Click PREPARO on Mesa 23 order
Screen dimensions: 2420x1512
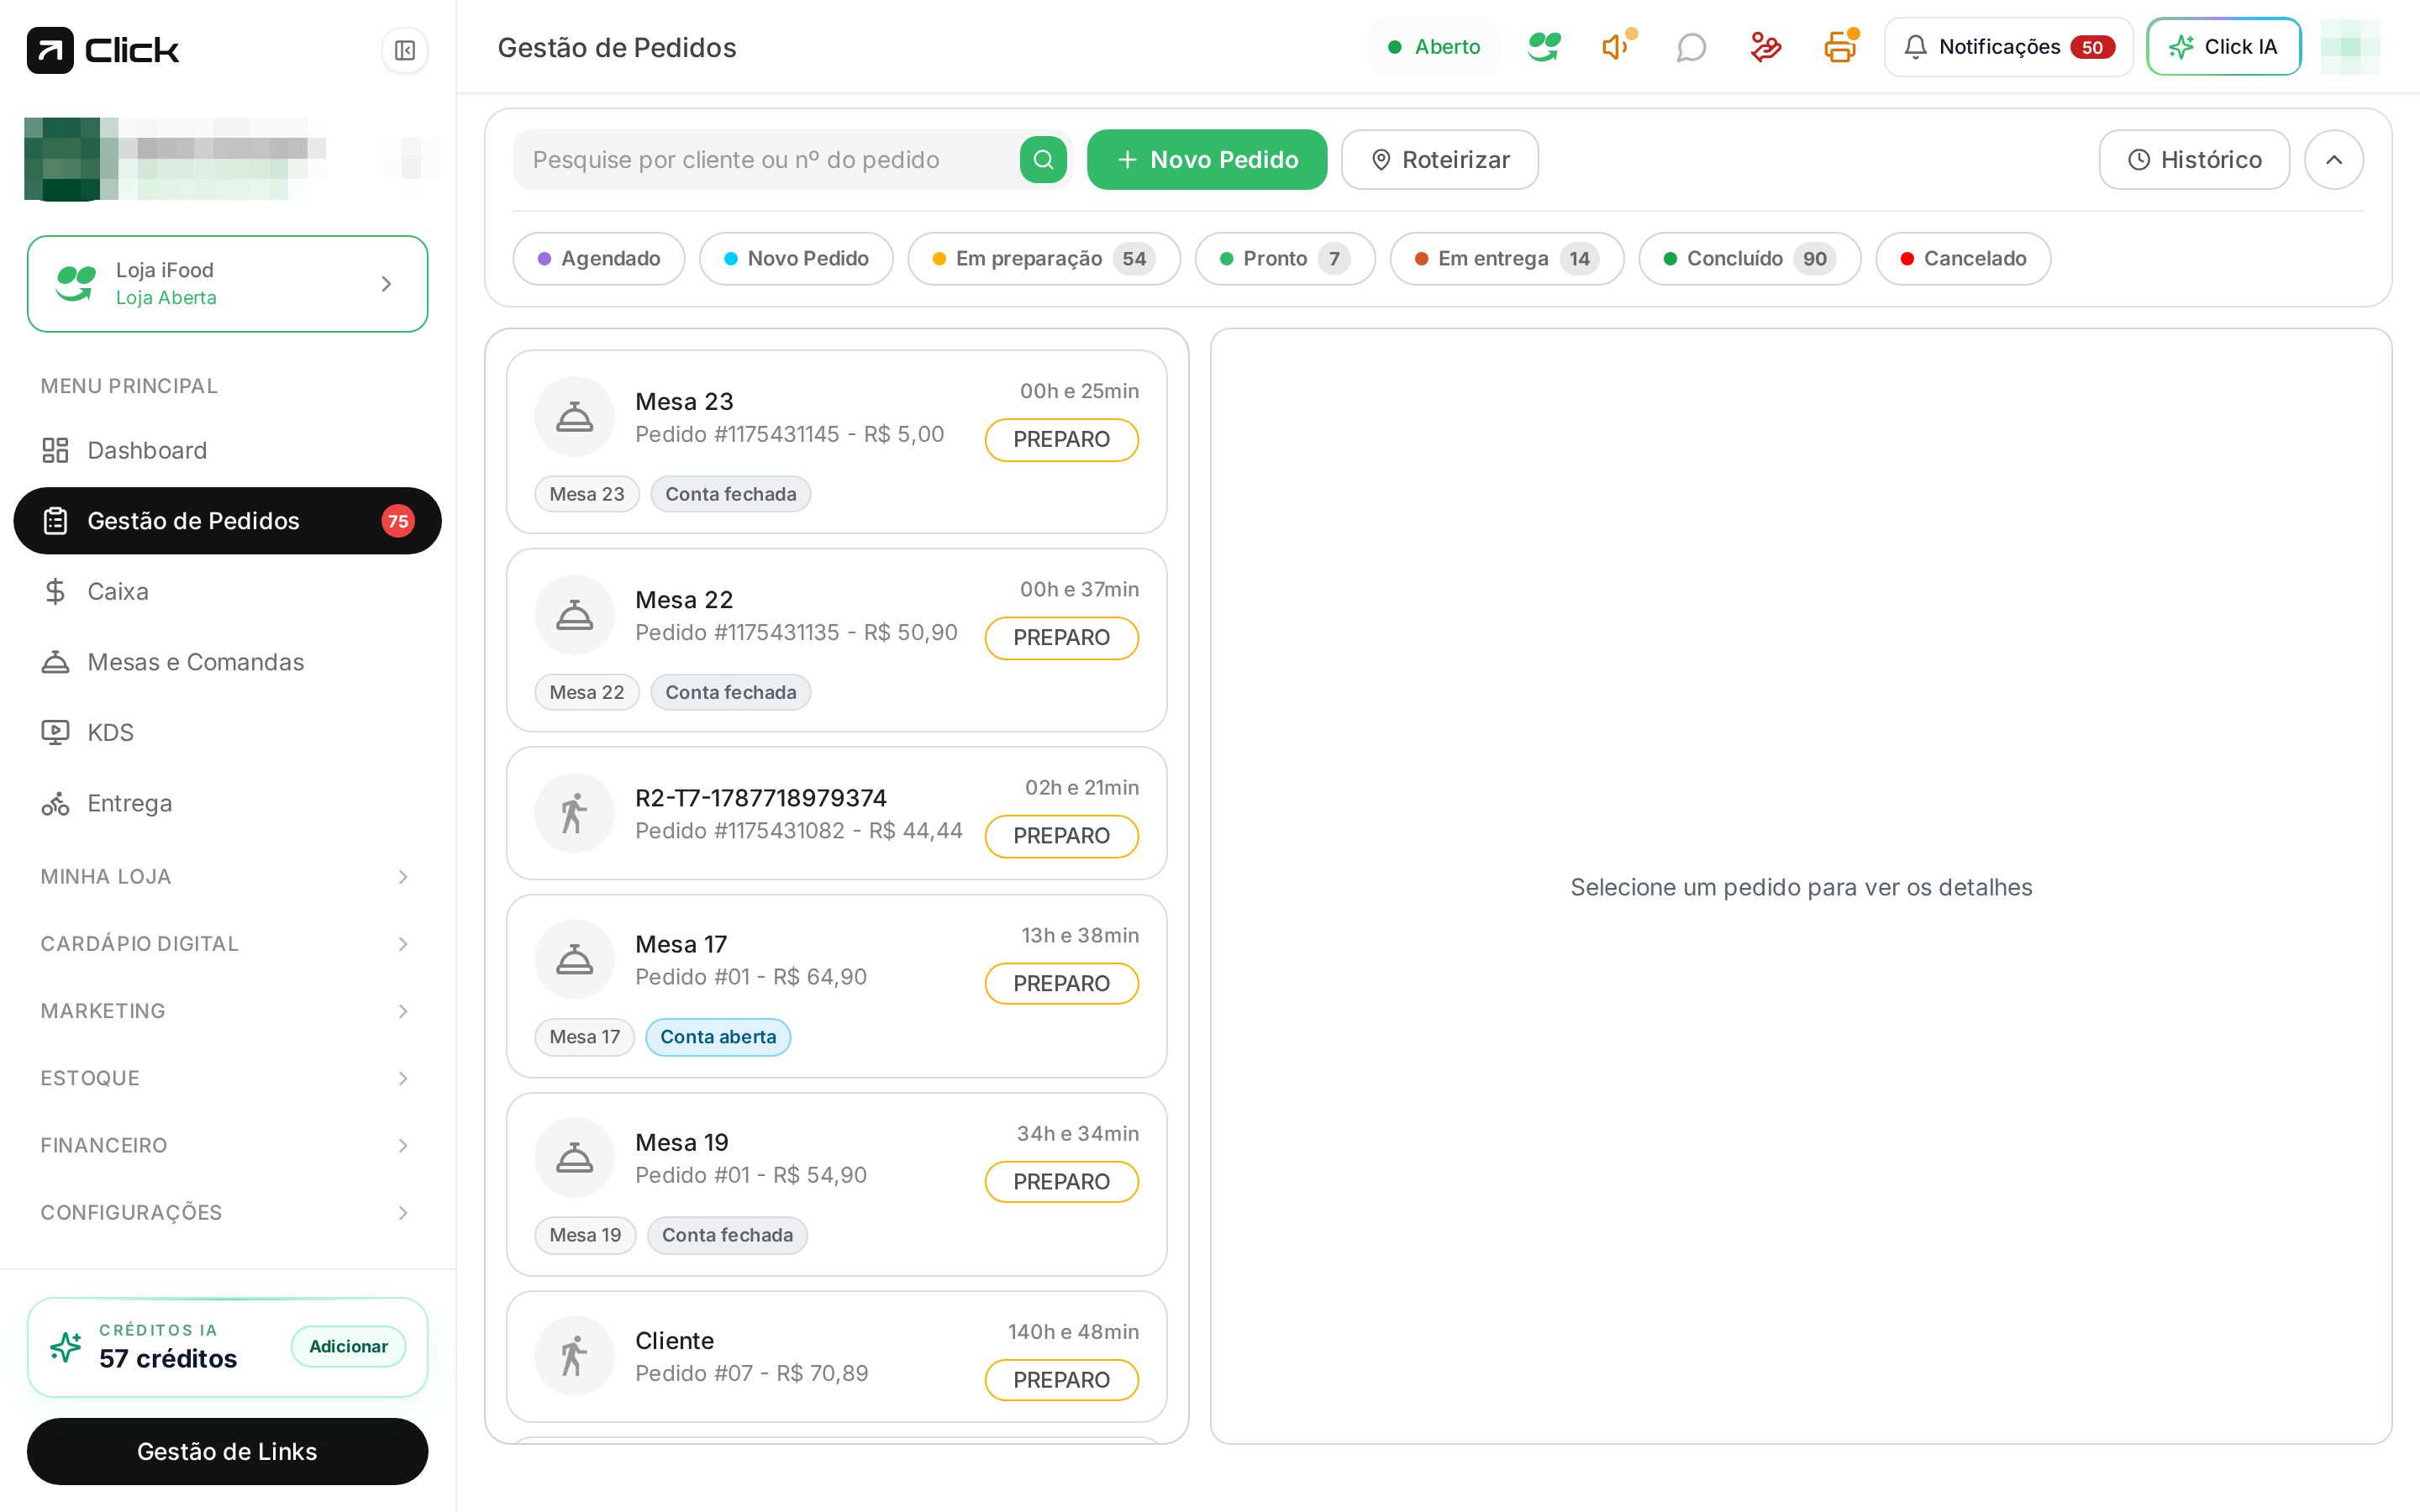point(1061,440)
